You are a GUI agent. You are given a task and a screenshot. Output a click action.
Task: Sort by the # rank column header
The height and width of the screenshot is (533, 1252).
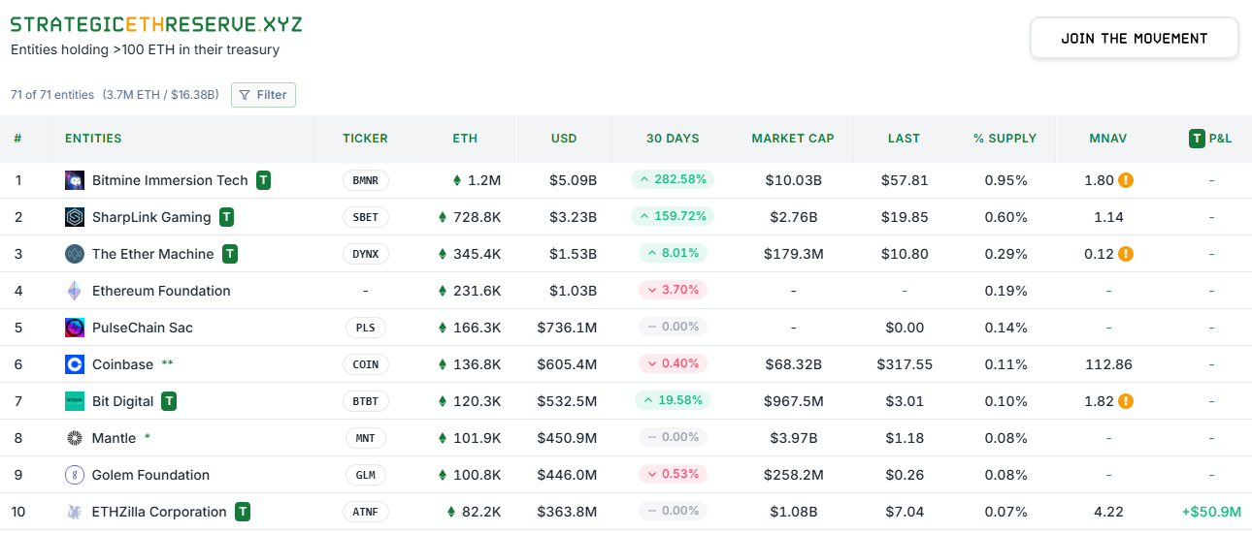tap(17, 139)
